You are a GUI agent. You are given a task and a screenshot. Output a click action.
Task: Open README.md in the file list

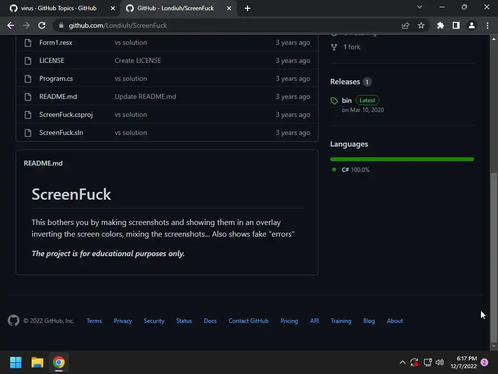point(58,97)
